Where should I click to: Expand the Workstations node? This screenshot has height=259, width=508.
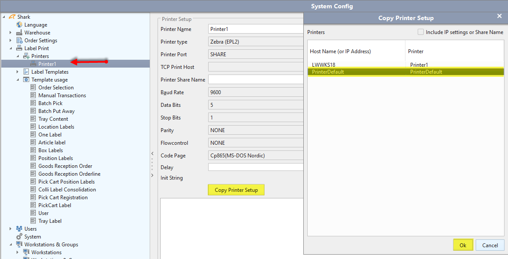[x=17, y=252]
